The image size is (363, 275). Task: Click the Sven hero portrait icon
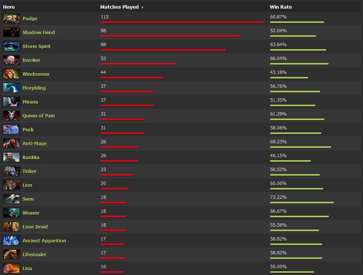11,199
